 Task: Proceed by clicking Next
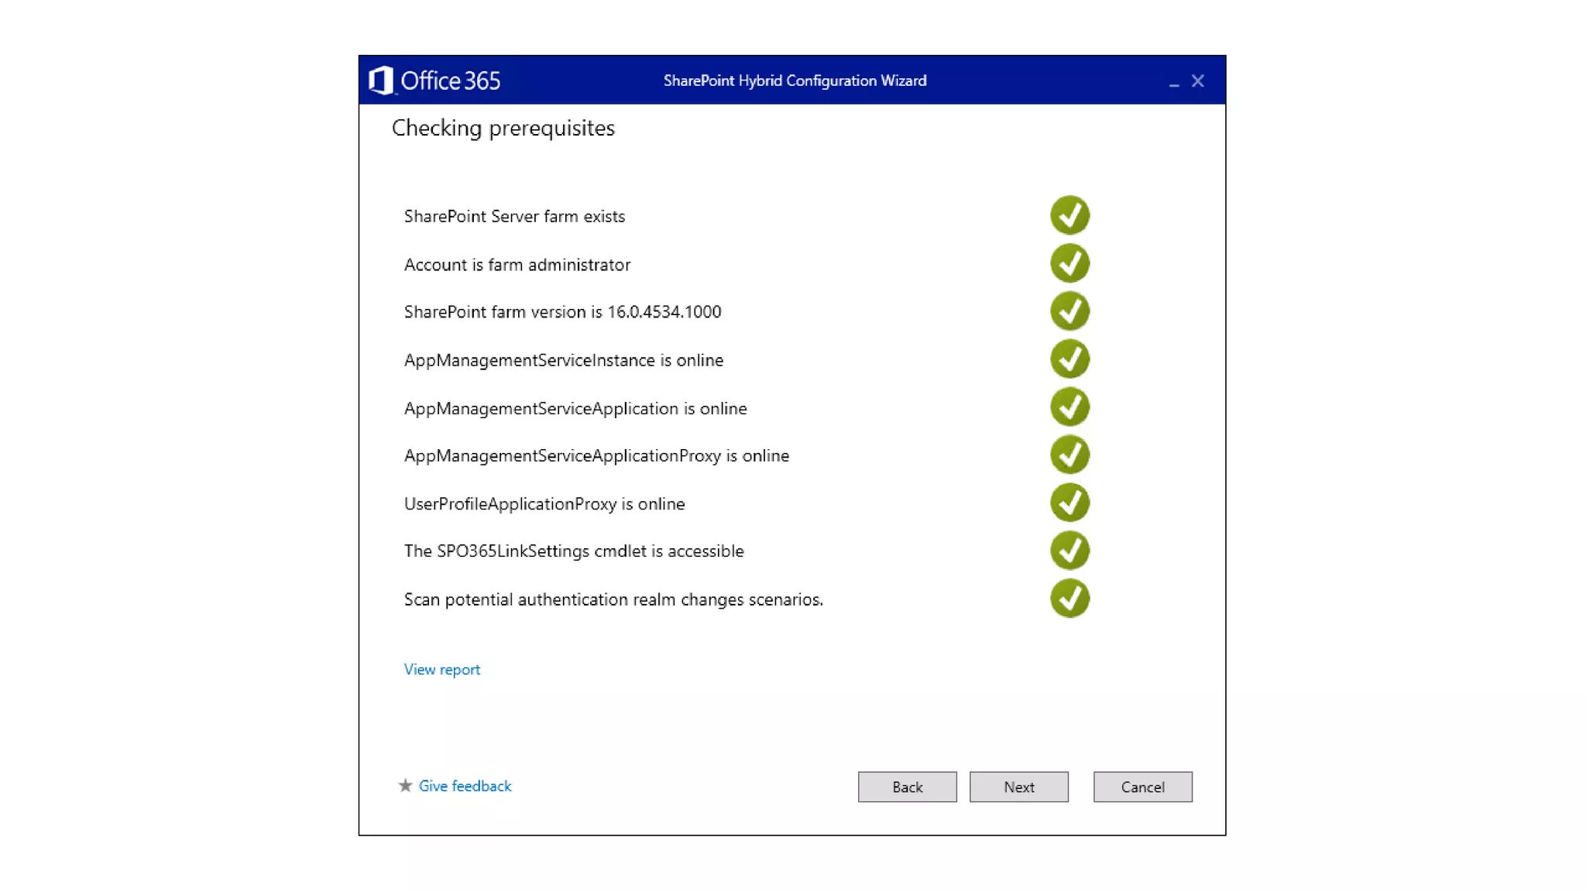click(x=1018, y=787)
